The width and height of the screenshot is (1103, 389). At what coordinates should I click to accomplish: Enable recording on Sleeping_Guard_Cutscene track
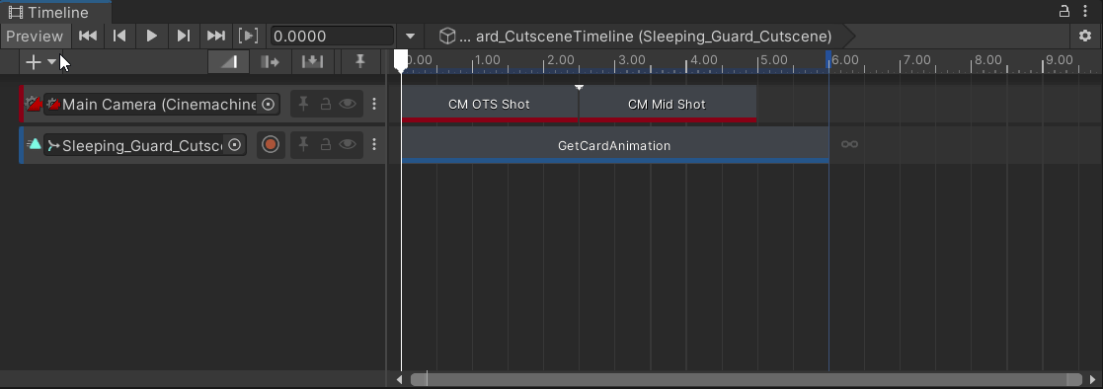click(271, 145)
